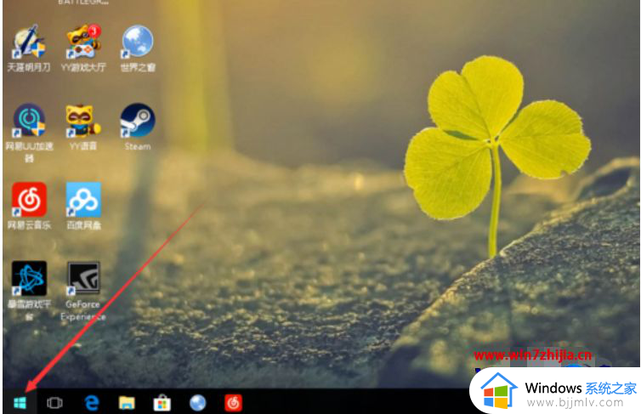Image resolution: width=641 pixels, height=414 pixels.
Task: Open the Windows Start menu
Action: pyautogui.click(x=20, y=403)
